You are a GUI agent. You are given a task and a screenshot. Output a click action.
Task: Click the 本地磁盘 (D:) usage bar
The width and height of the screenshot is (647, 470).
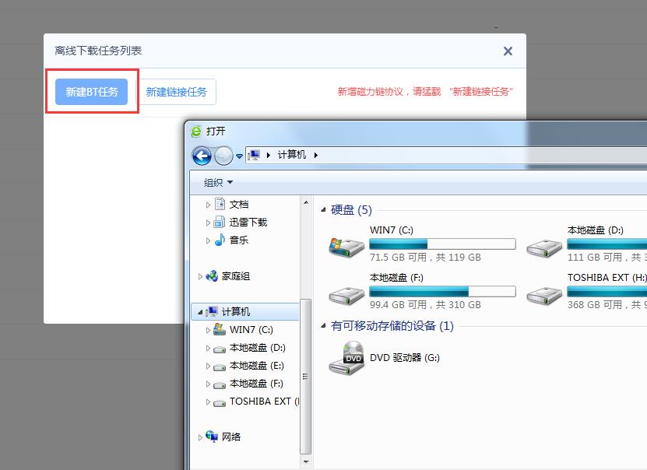click(607, 244)
